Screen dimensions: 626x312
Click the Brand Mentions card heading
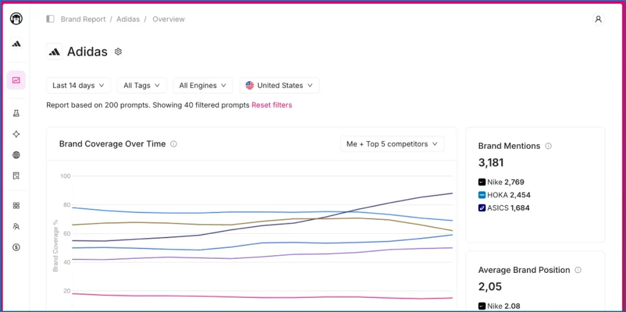point(509,146)
